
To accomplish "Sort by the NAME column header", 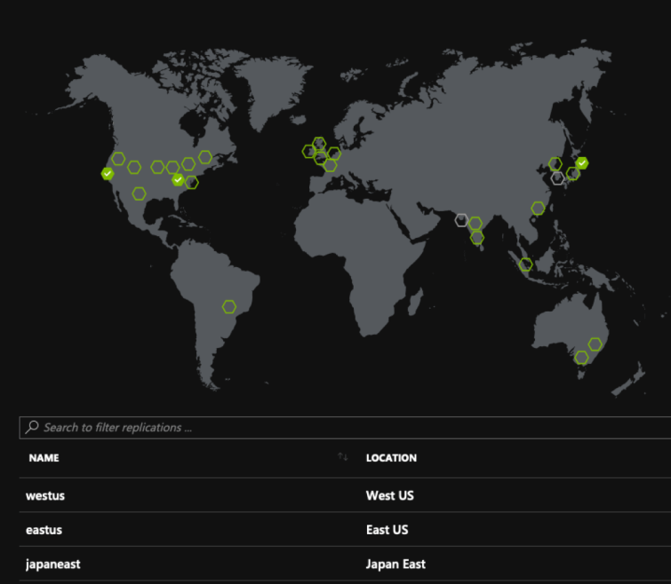I will pos(44,458).
